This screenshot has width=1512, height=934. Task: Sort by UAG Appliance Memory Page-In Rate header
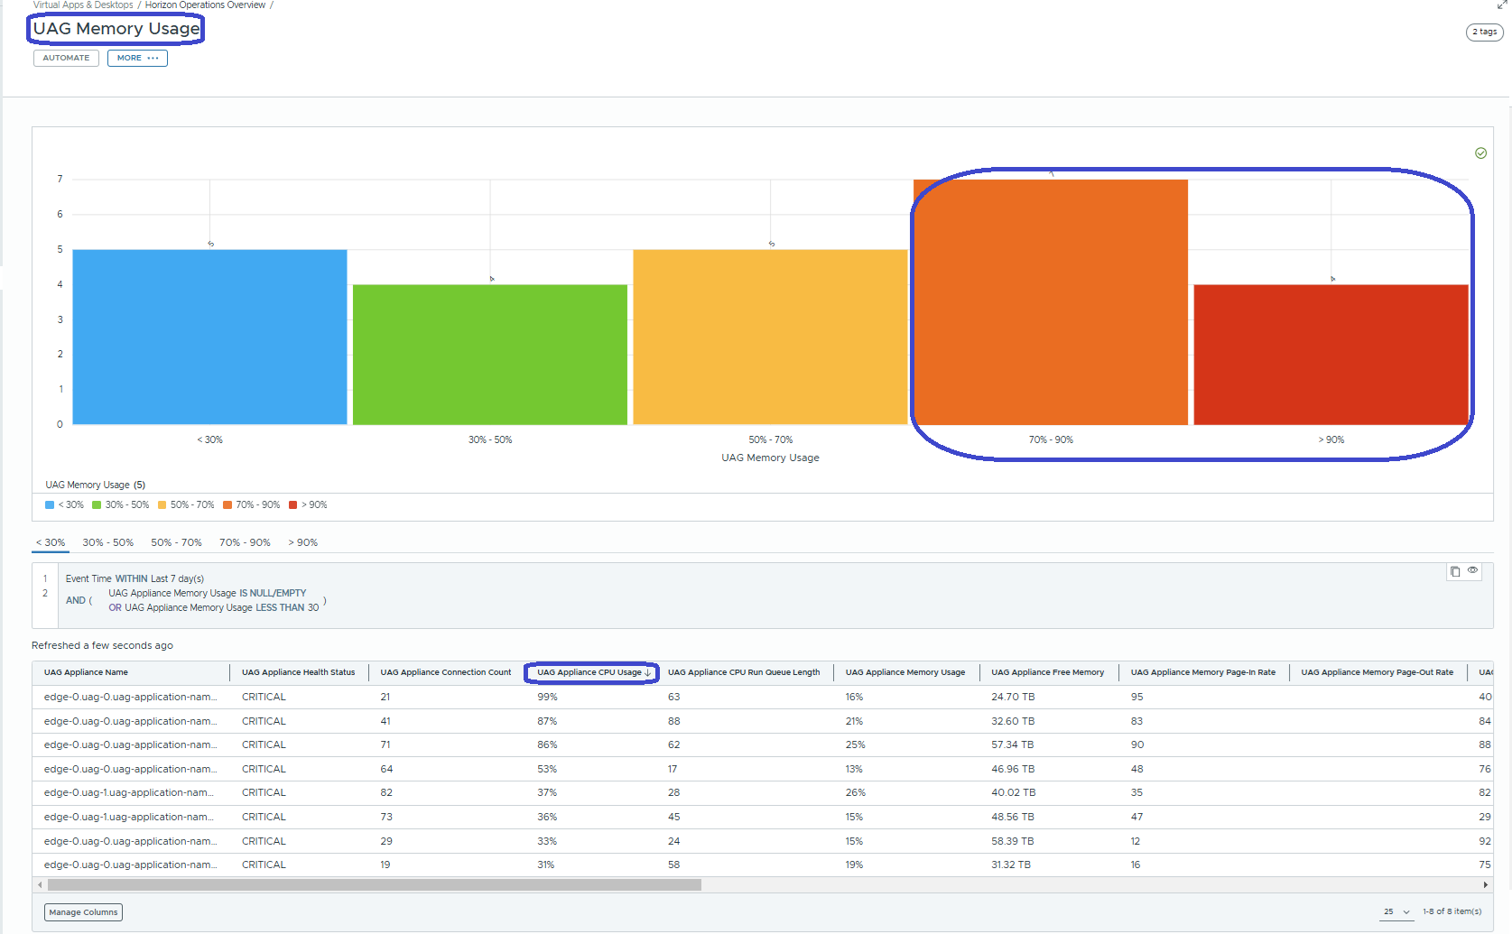tap(1203, 672)
